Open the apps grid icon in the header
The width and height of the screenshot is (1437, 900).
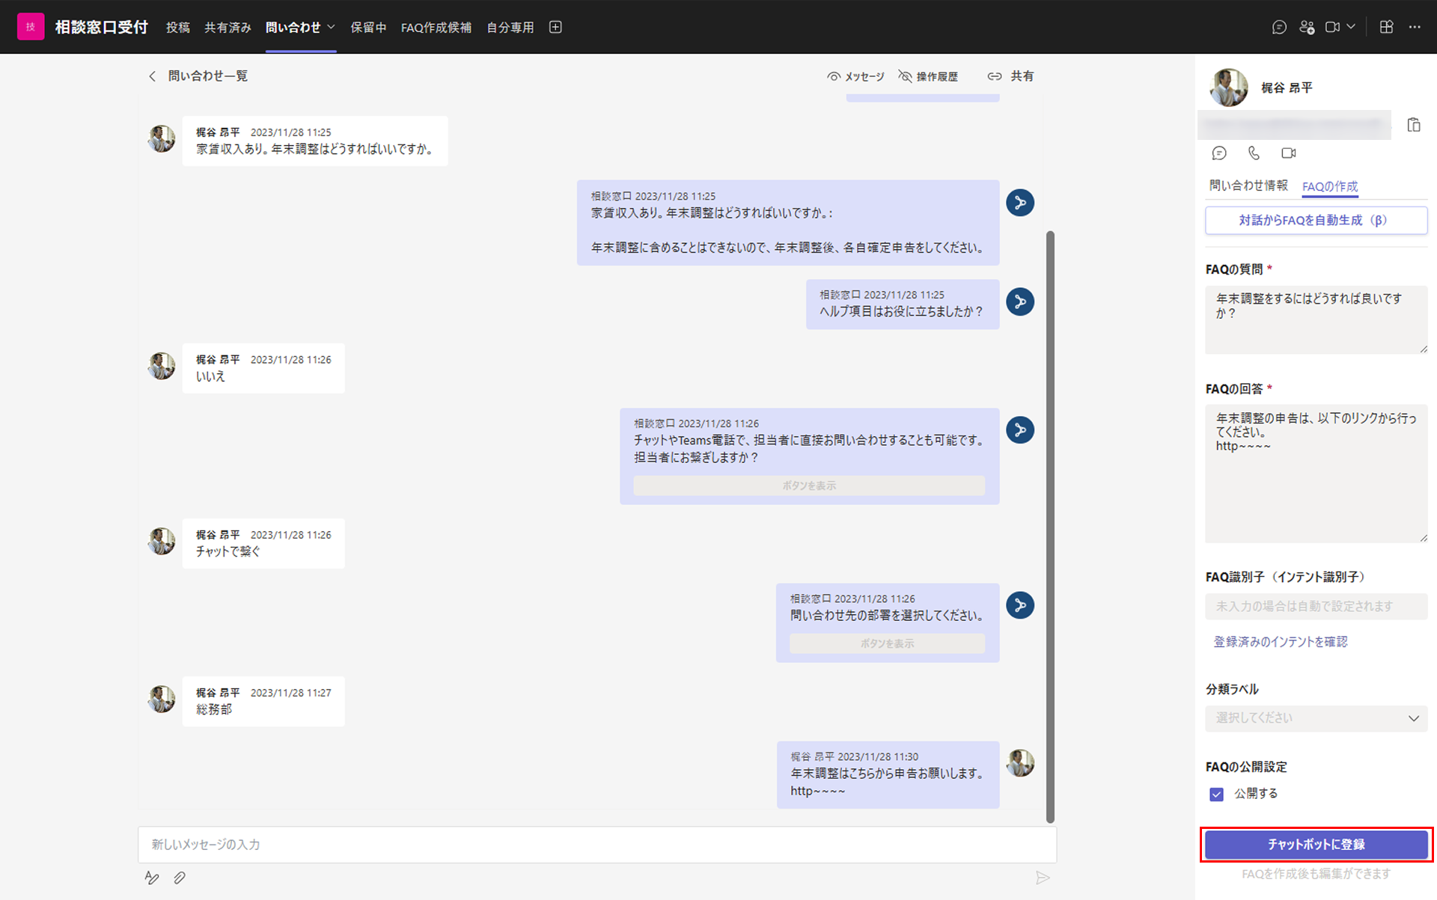tap(1386, 27)
